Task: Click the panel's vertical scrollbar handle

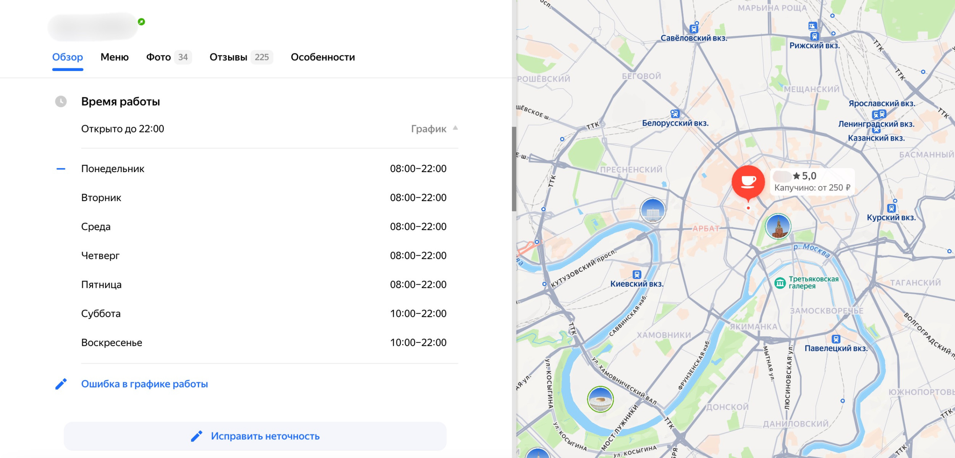Action: 514,169
